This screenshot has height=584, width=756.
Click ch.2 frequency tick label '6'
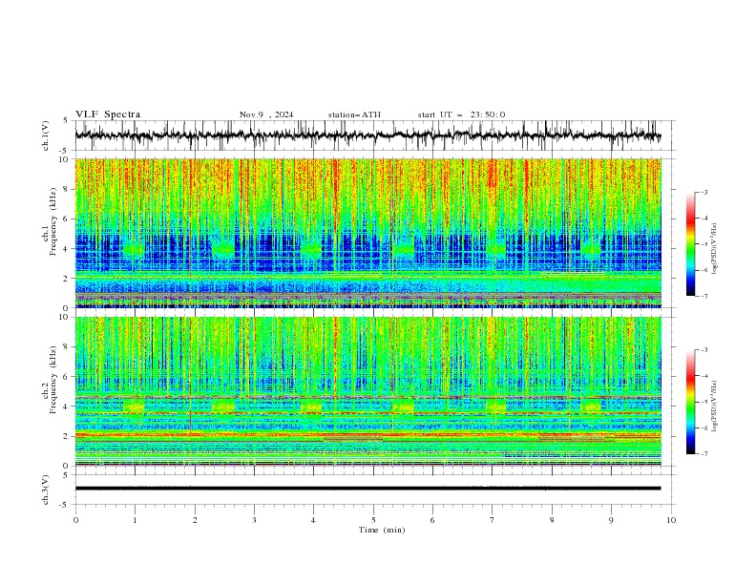67,377
